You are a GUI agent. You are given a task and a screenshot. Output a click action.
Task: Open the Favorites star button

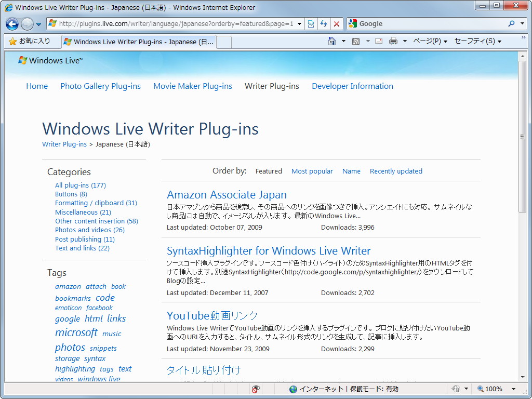pos(30,41)
